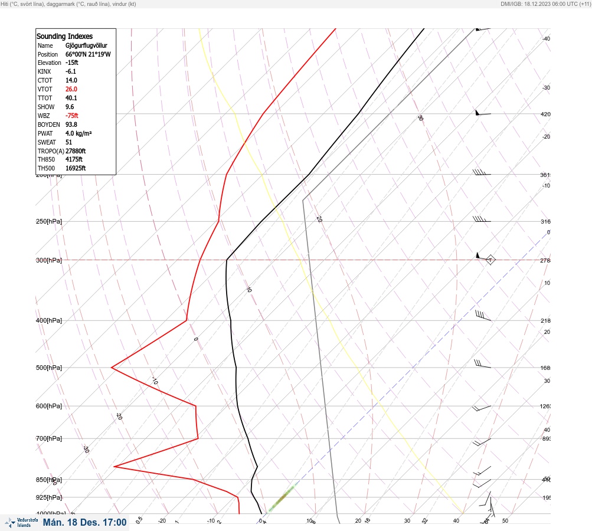Screen dimensions: 592x531
Task: Click the 30 bottom temperature axis label
Action: tap(407, 521)
